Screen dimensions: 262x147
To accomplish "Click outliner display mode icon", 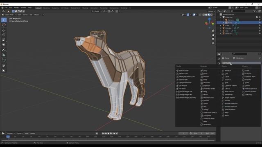I will pyautogui.click(x=225, y=11).
